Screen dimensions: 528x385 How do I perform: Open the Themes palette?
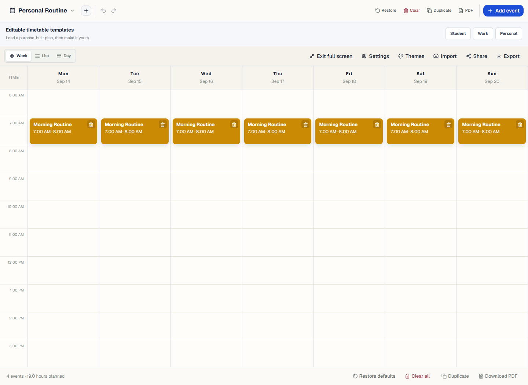click(x=411, y=56)
